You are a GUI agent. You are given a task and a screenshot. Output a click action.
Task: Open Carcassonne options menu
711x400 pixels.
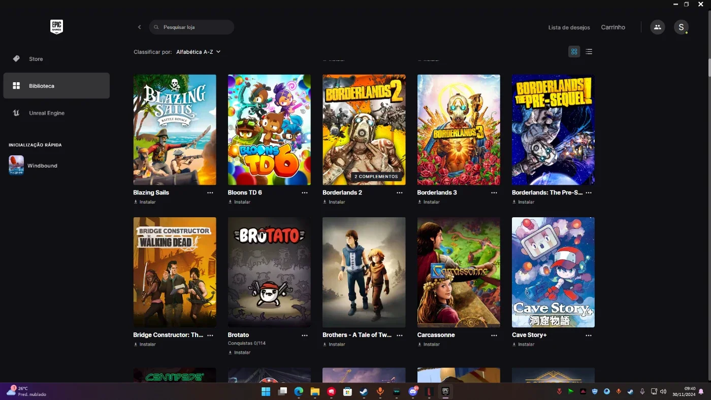tap(494, 336)
